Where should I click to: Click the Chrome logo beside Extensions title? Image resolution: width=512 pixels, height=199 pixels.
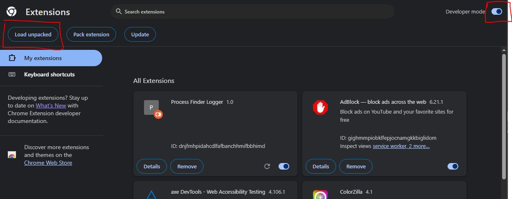pyautogui.click(x=11, y=12)
